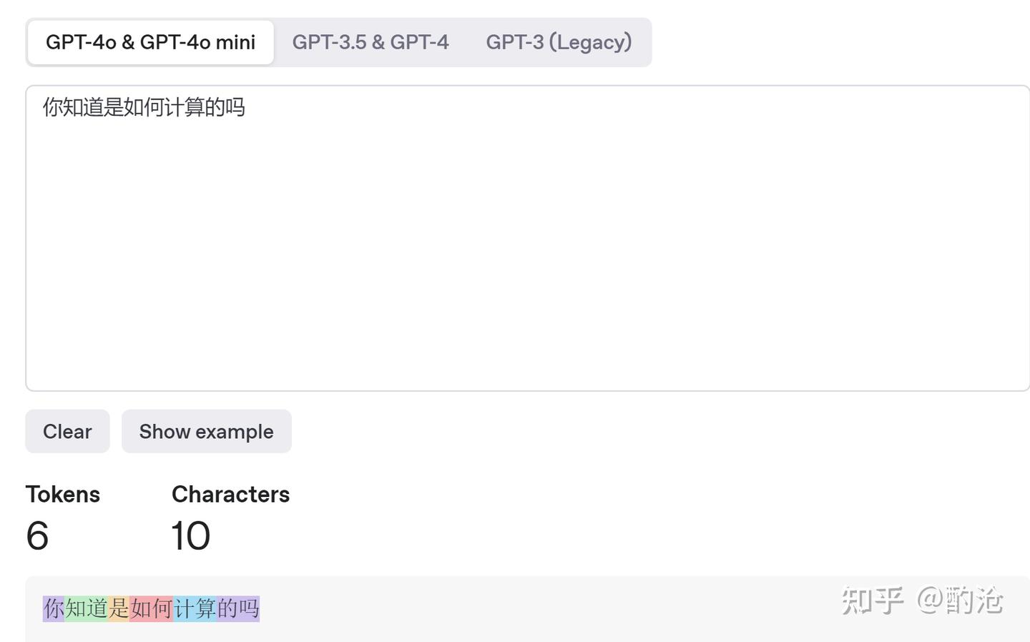Clear the tokenizer input text
The height and width of the screenshot is (642, 1030).
tap(67, 431)
